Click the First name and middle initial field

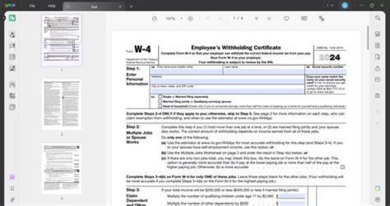tap(186, 72)
